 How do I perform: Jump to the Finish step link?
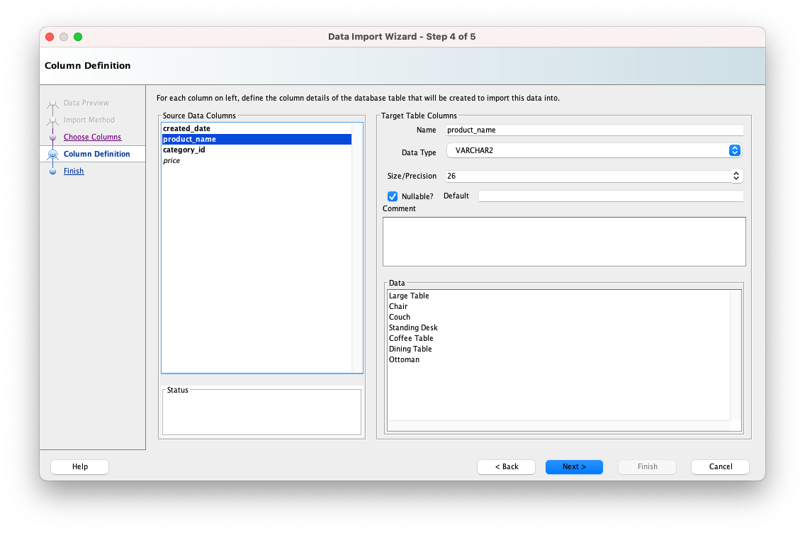tap(74, 171)
